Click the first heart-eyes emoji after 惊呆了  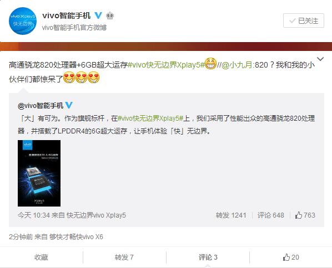(x=69, y=78)
